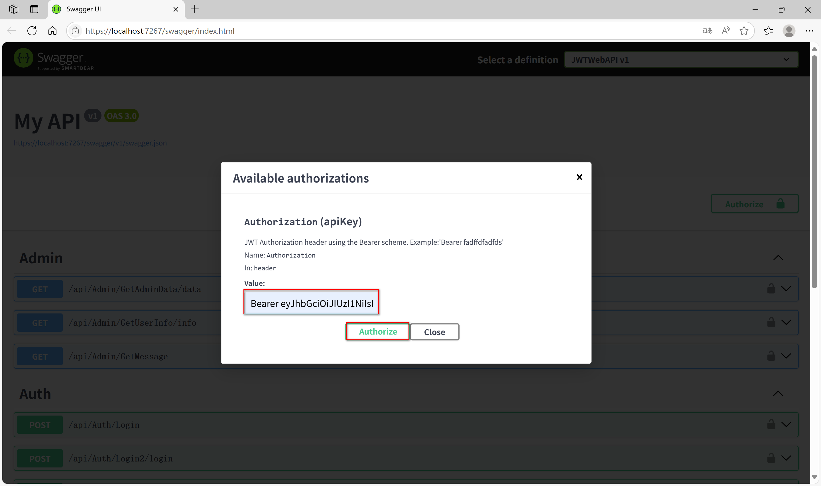Click the Bearer token value field

tap(311, 303)
